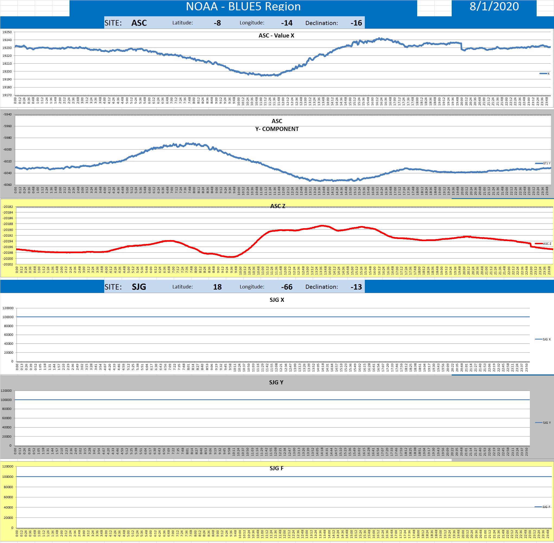This screenshot has height=543, width=554.
Task: Click the SJG X legend entry
Action: (543, 339)
